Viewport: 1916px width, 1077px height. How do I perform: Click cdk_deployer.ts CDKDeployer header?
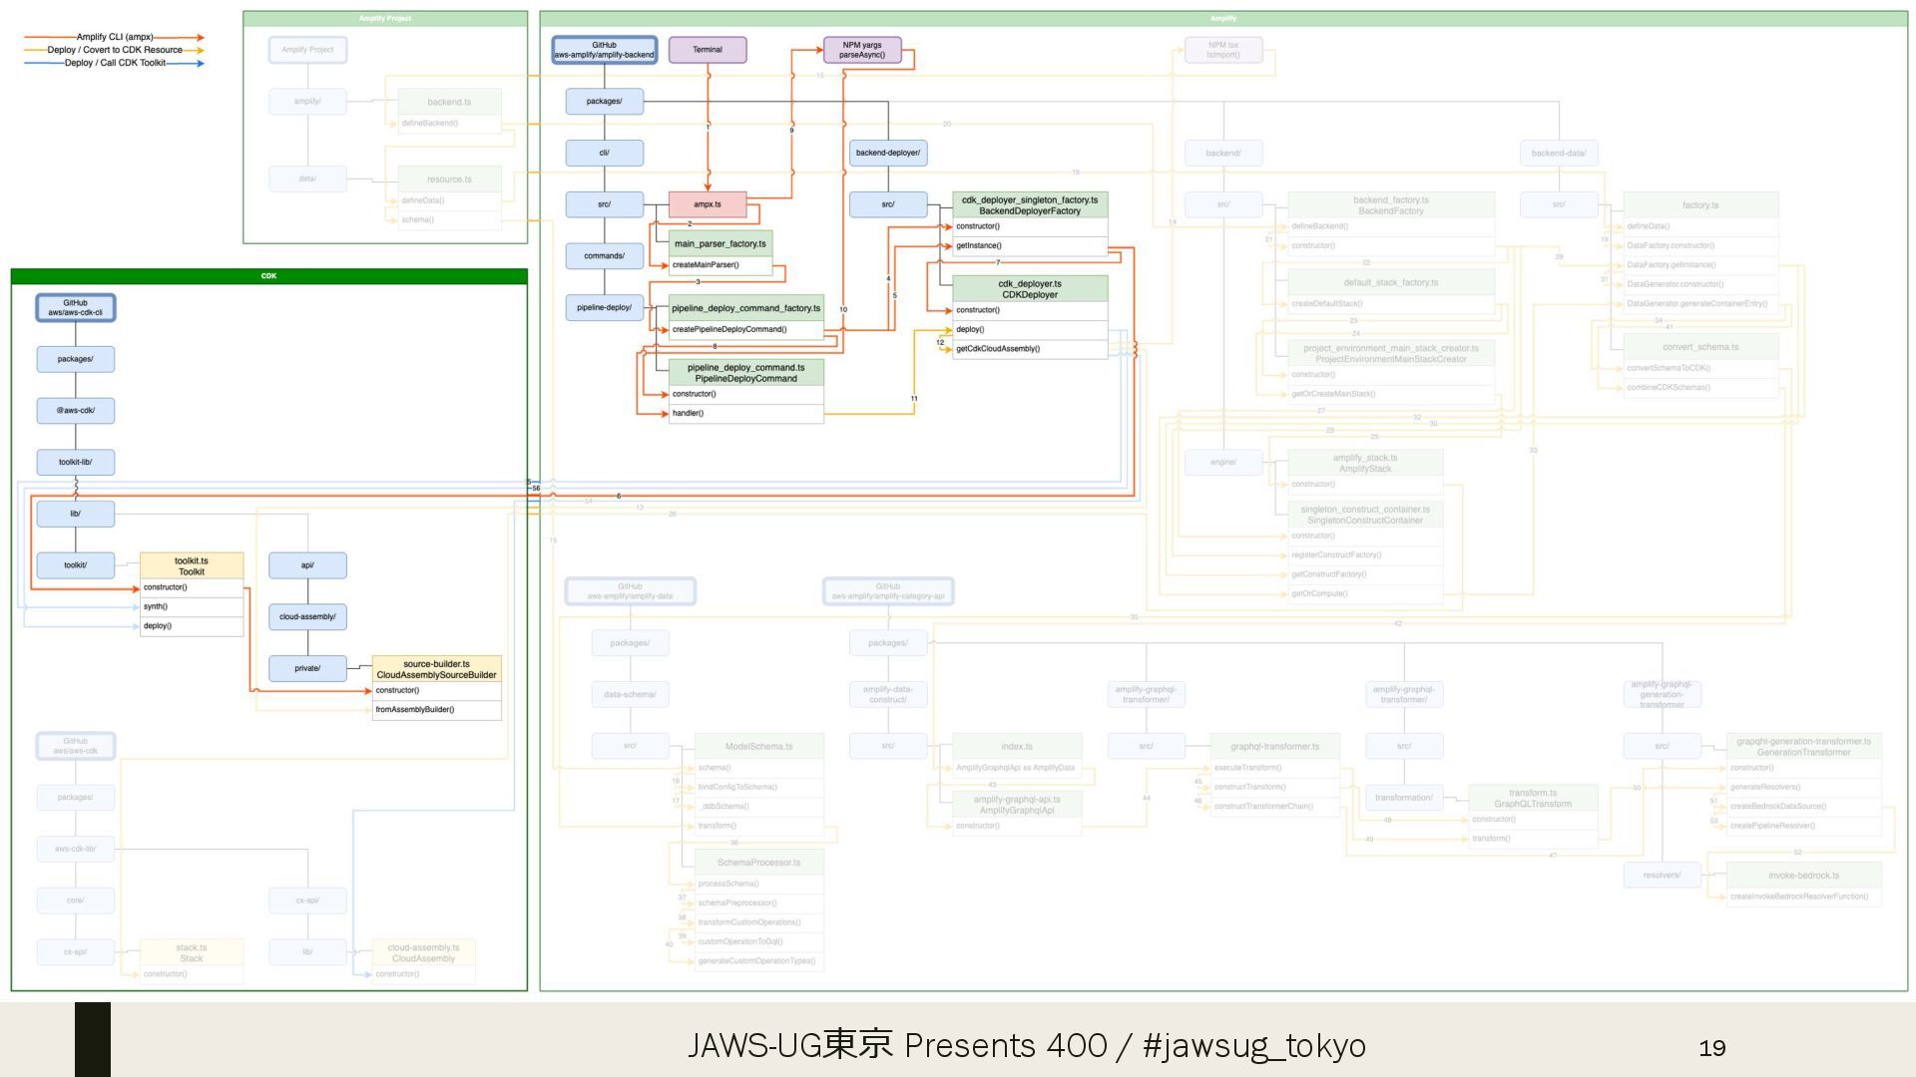tap(1029, 289)
